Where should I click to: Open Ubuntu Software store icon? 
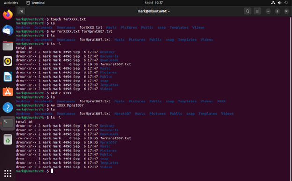click(7, 92)
